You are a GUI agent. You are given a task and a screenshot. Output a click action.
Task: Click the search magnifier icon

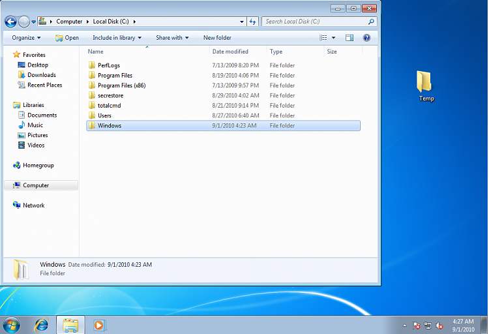click(371, 22)
